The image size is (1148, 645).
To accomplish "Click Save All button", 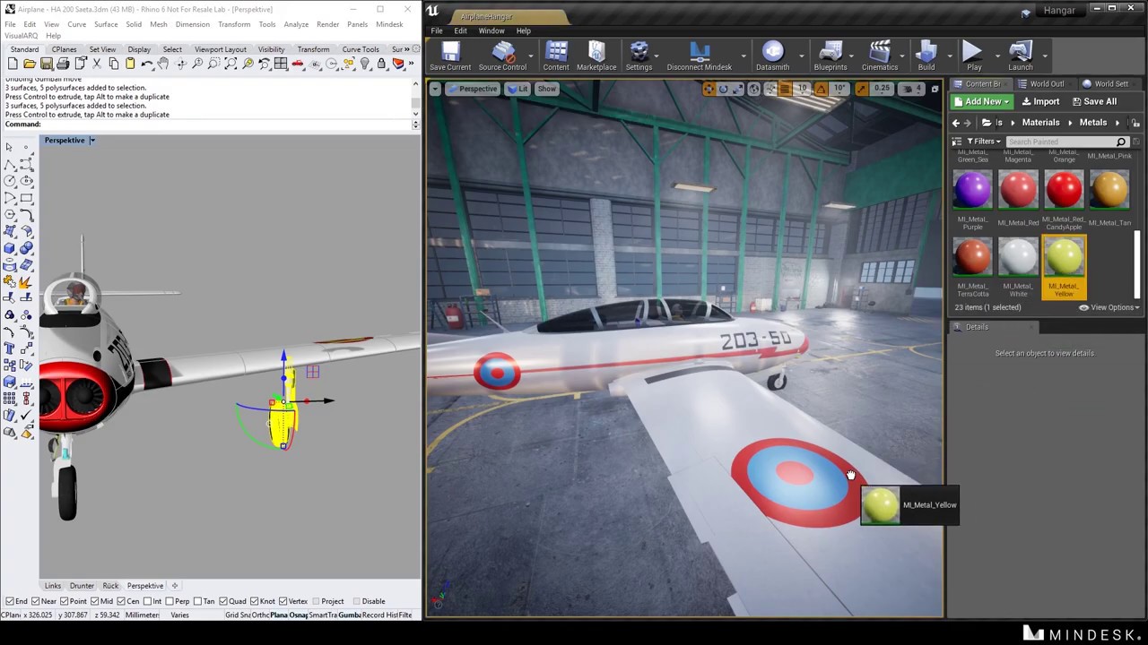I will [x=1094, y=102].
